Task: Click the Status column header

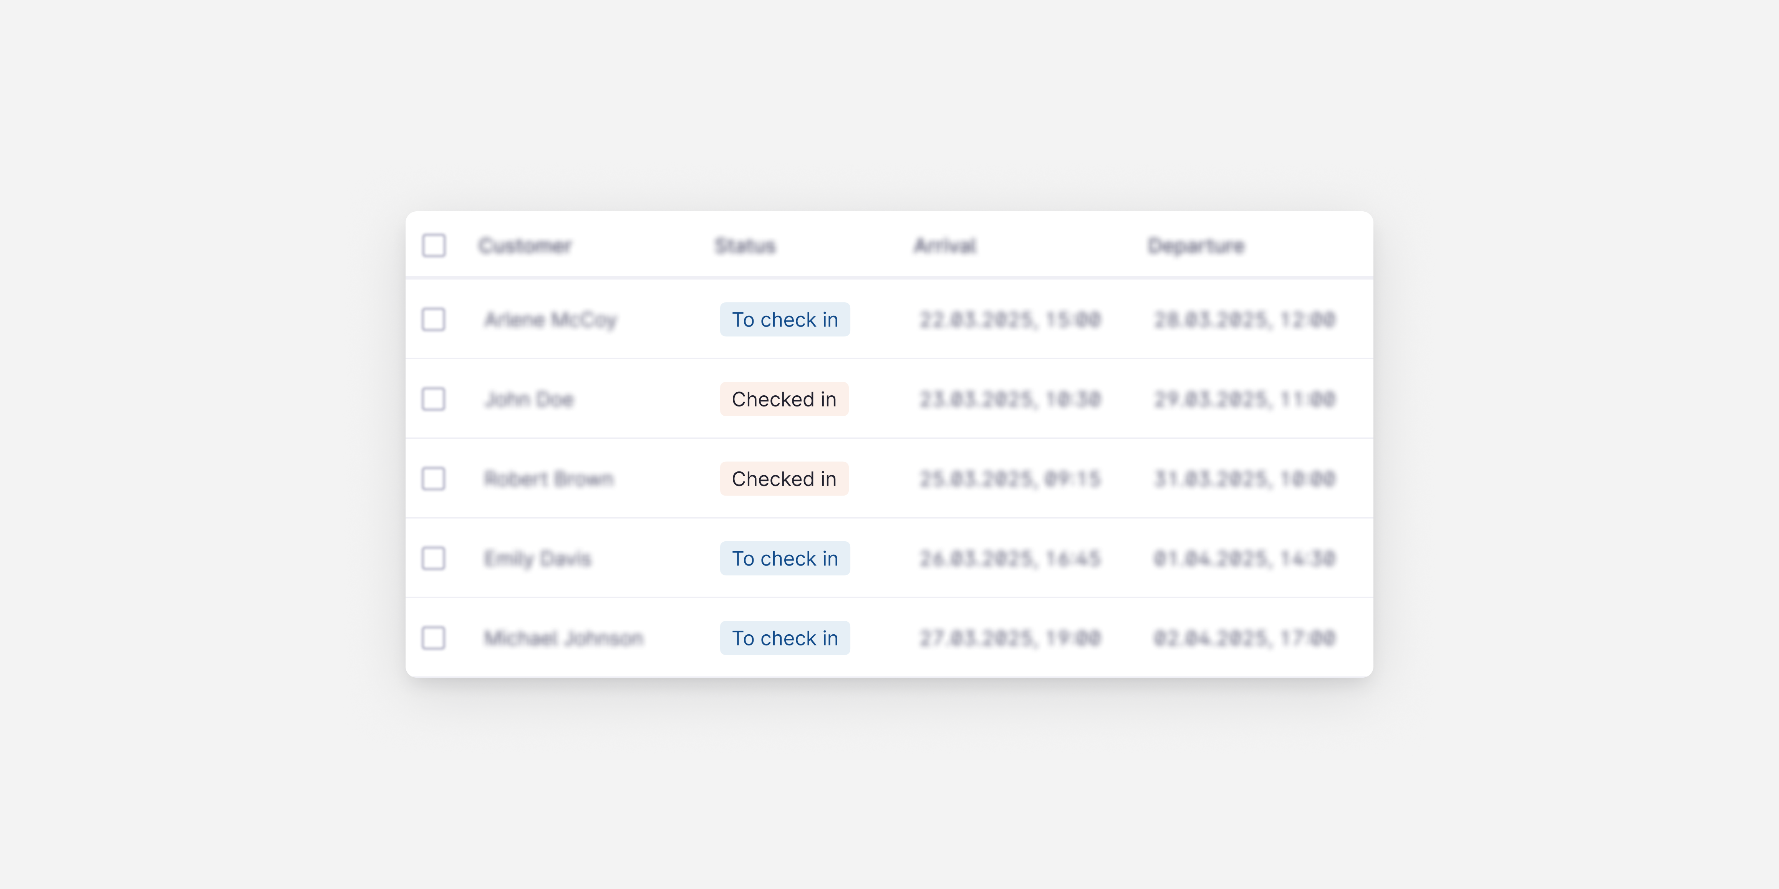Action: [745, 245]
